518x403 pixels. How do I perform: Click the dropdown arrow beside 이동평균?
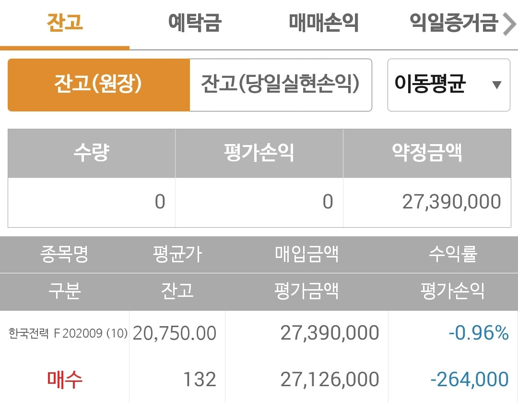point(497,85)
